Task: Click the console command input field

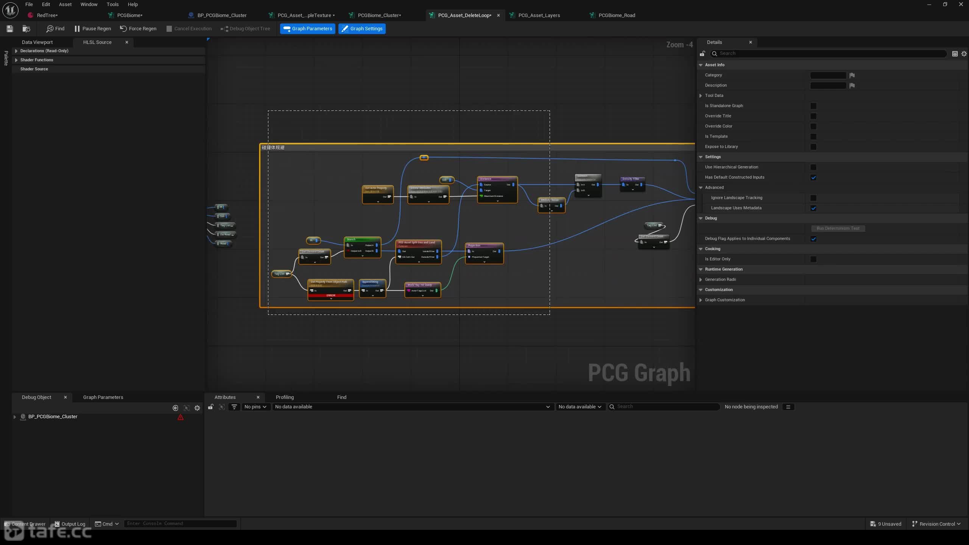Action: point(180,523)
